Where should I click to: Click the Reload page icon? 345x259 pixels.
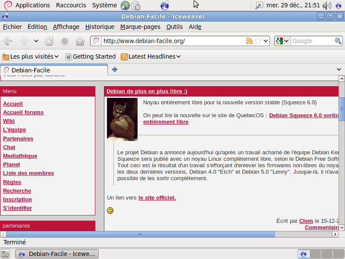[50, 41]
